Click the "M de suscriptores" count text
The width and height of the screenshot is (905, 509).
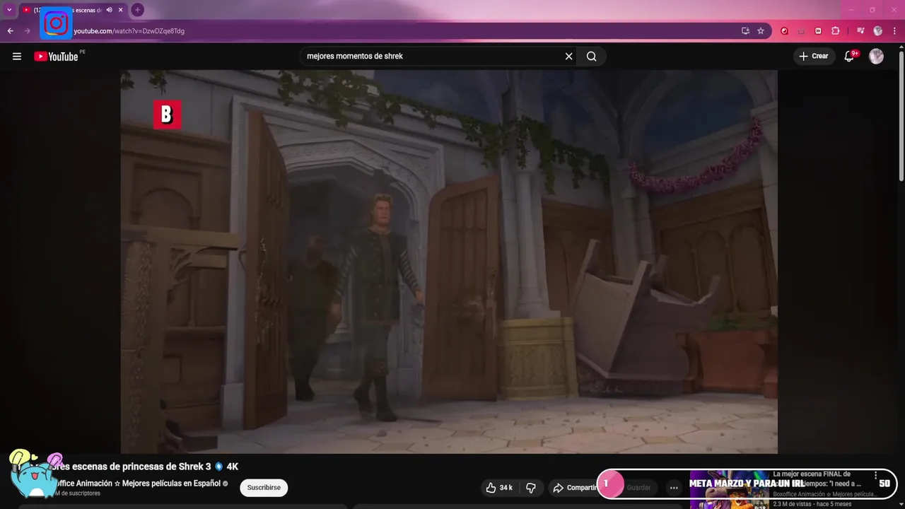(78, 493)
